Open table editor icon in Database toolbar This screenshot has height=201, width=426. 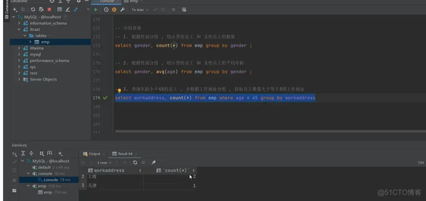tap(59, 10)
